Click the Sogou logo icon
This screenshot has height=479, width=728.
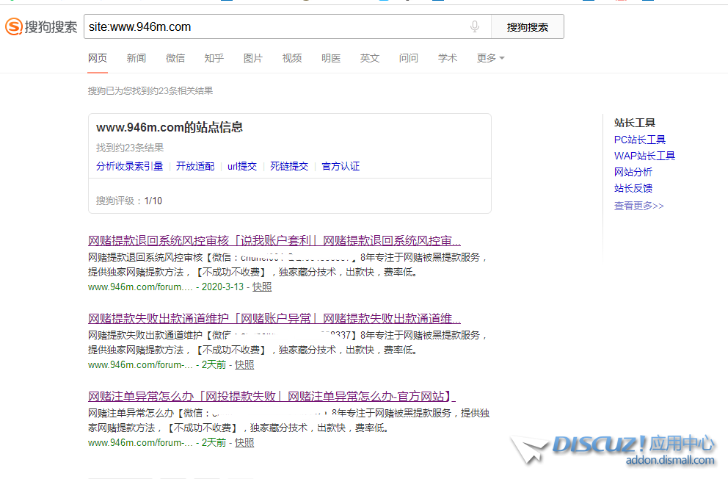point(14,27)
